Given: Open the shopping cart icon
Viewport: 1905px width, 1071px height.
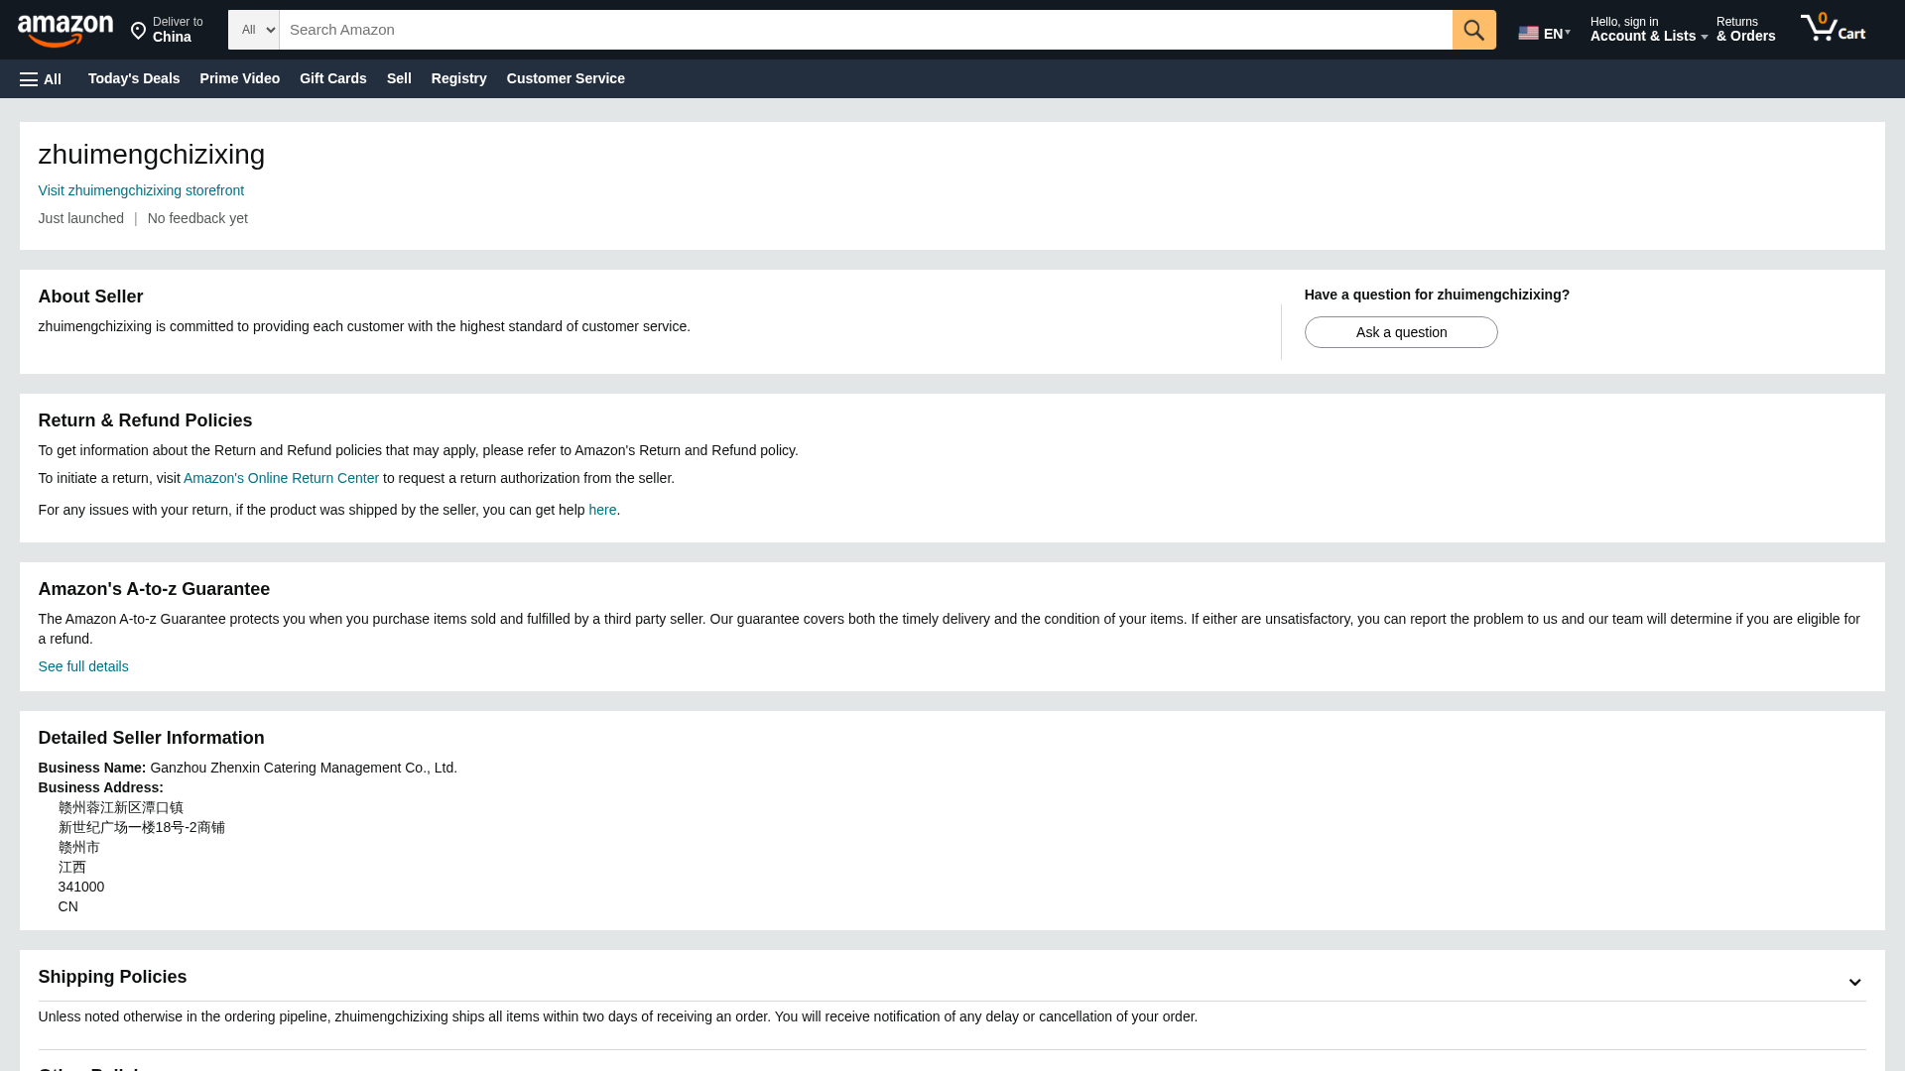Looking at the screenshot, I should pos(1834,29).
